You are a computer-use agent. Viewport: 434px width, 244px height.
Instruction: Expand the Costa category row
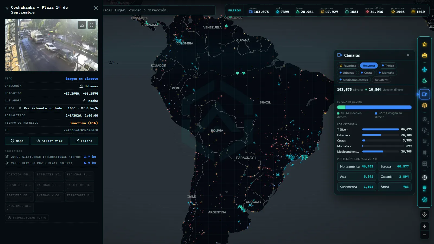click(x=374, y=140)
